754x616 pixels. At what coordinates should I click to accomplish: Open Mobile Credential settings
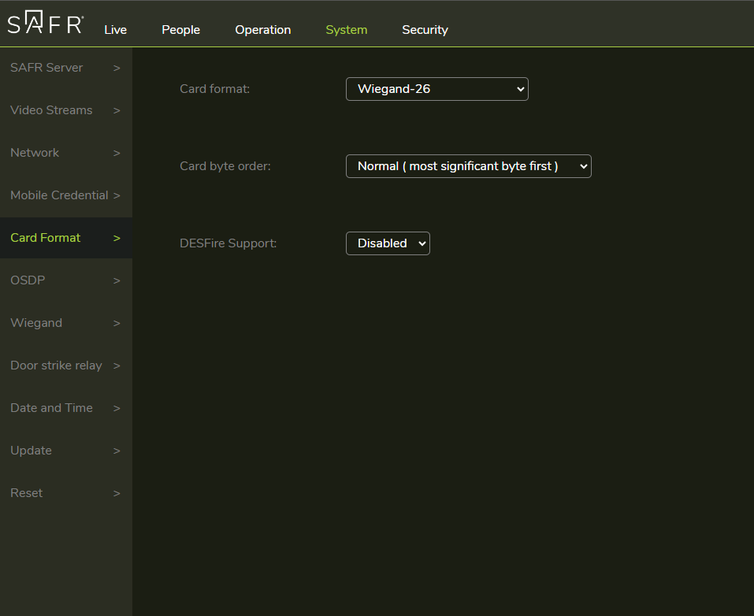[x=59, y=195]
